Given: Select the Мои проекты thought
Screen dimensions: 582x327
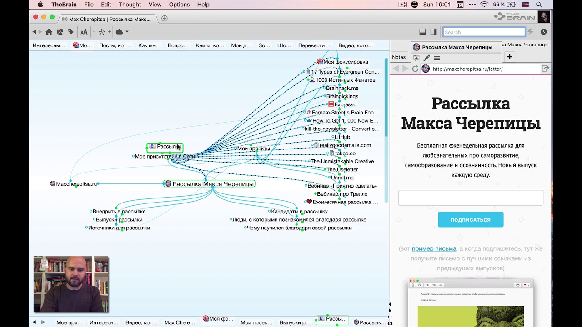Looking at the screenshot, I should 254,149.
